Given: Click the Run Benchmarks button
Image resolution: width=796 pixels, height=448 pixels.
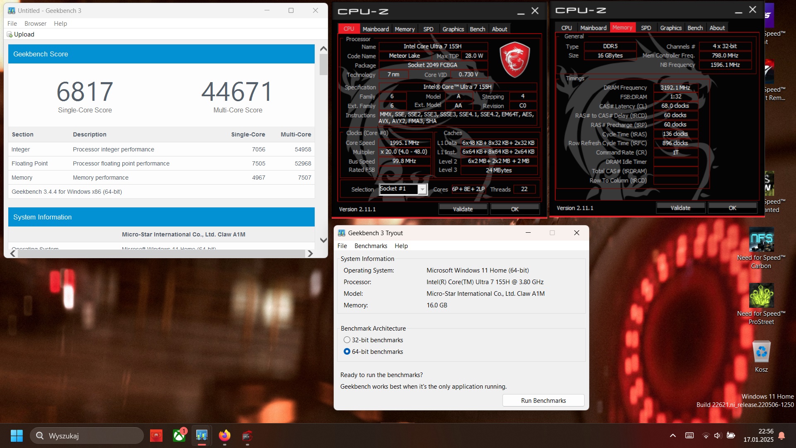Looking at the screenshot, I should pyautogui.click(x=544, y=401).
